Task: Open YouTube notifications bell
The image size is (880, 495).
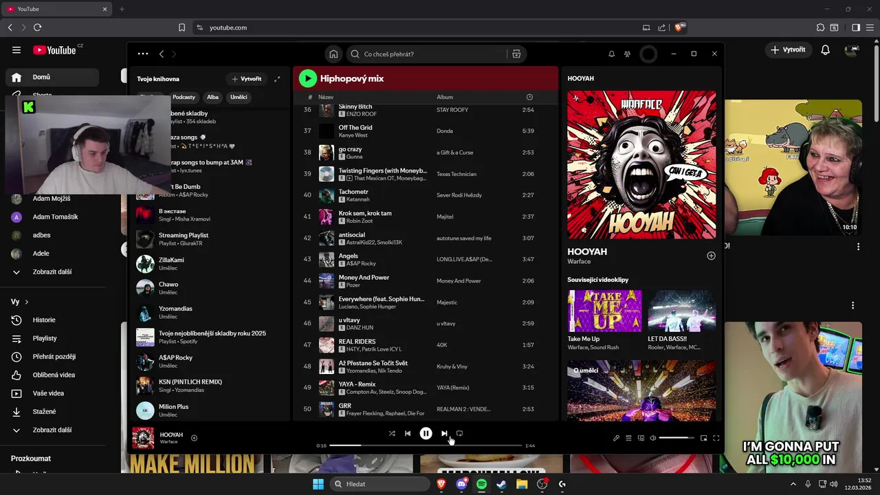Action: (826, 49)
